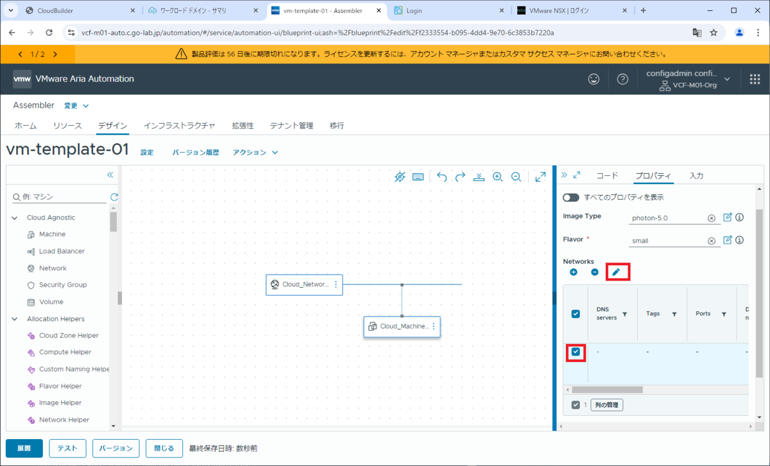Click the 閉じる button
This screenshot has height=466, width=770.
164,448
